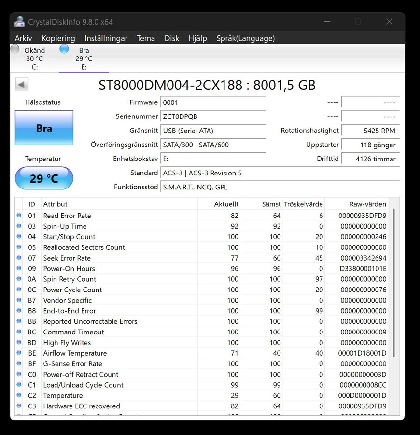Click the Gränsnitt field USB (Serial ATA)
The height and width of the screenshot is (435, 420).
(213, 130)
